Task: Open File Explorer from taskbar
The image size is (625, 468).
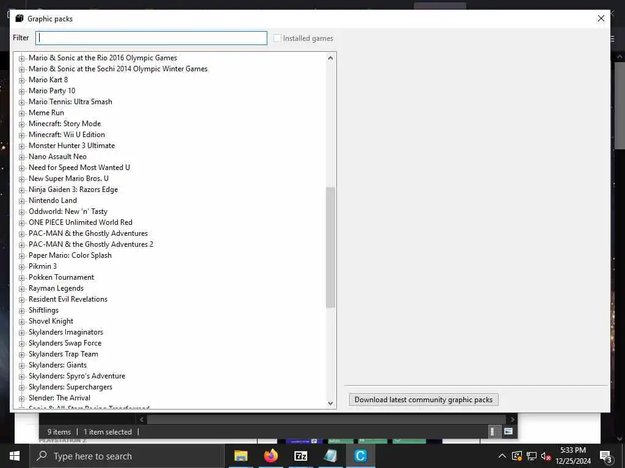Action: coord(240,456)
